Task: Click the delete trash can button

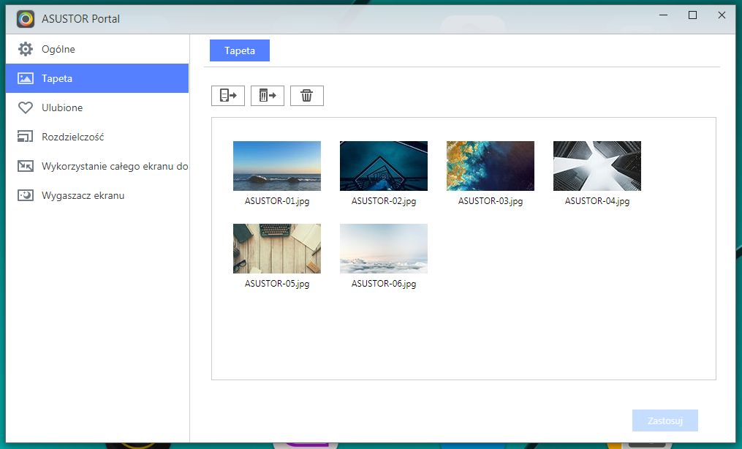Action: pyautogui.click(x=306, y=96)
